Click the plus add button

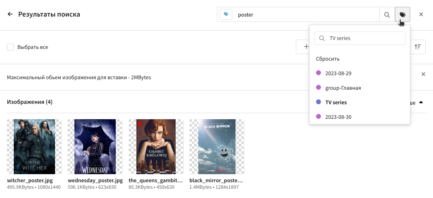point(306,47)
